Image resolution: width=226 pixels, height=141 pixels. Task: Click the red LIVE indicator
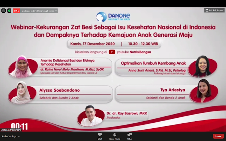coord(16,11)
